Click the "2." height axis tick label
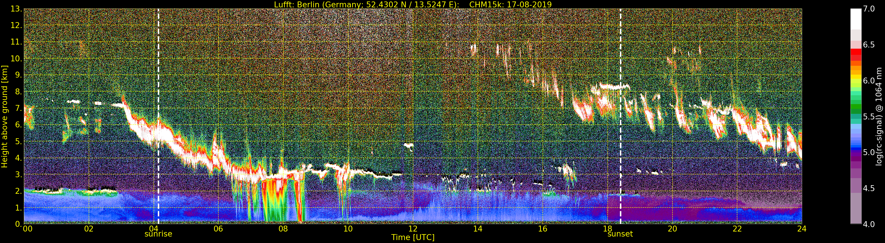 [19, 191]
